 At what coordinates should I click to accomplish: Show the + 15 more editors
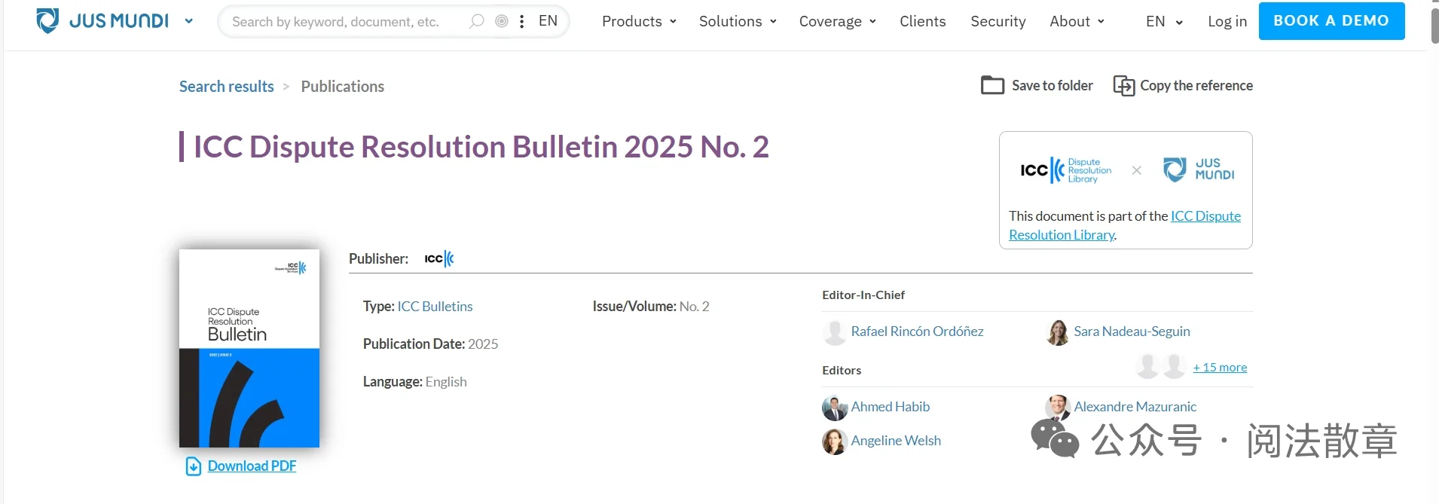click(x=1220, y=368)
